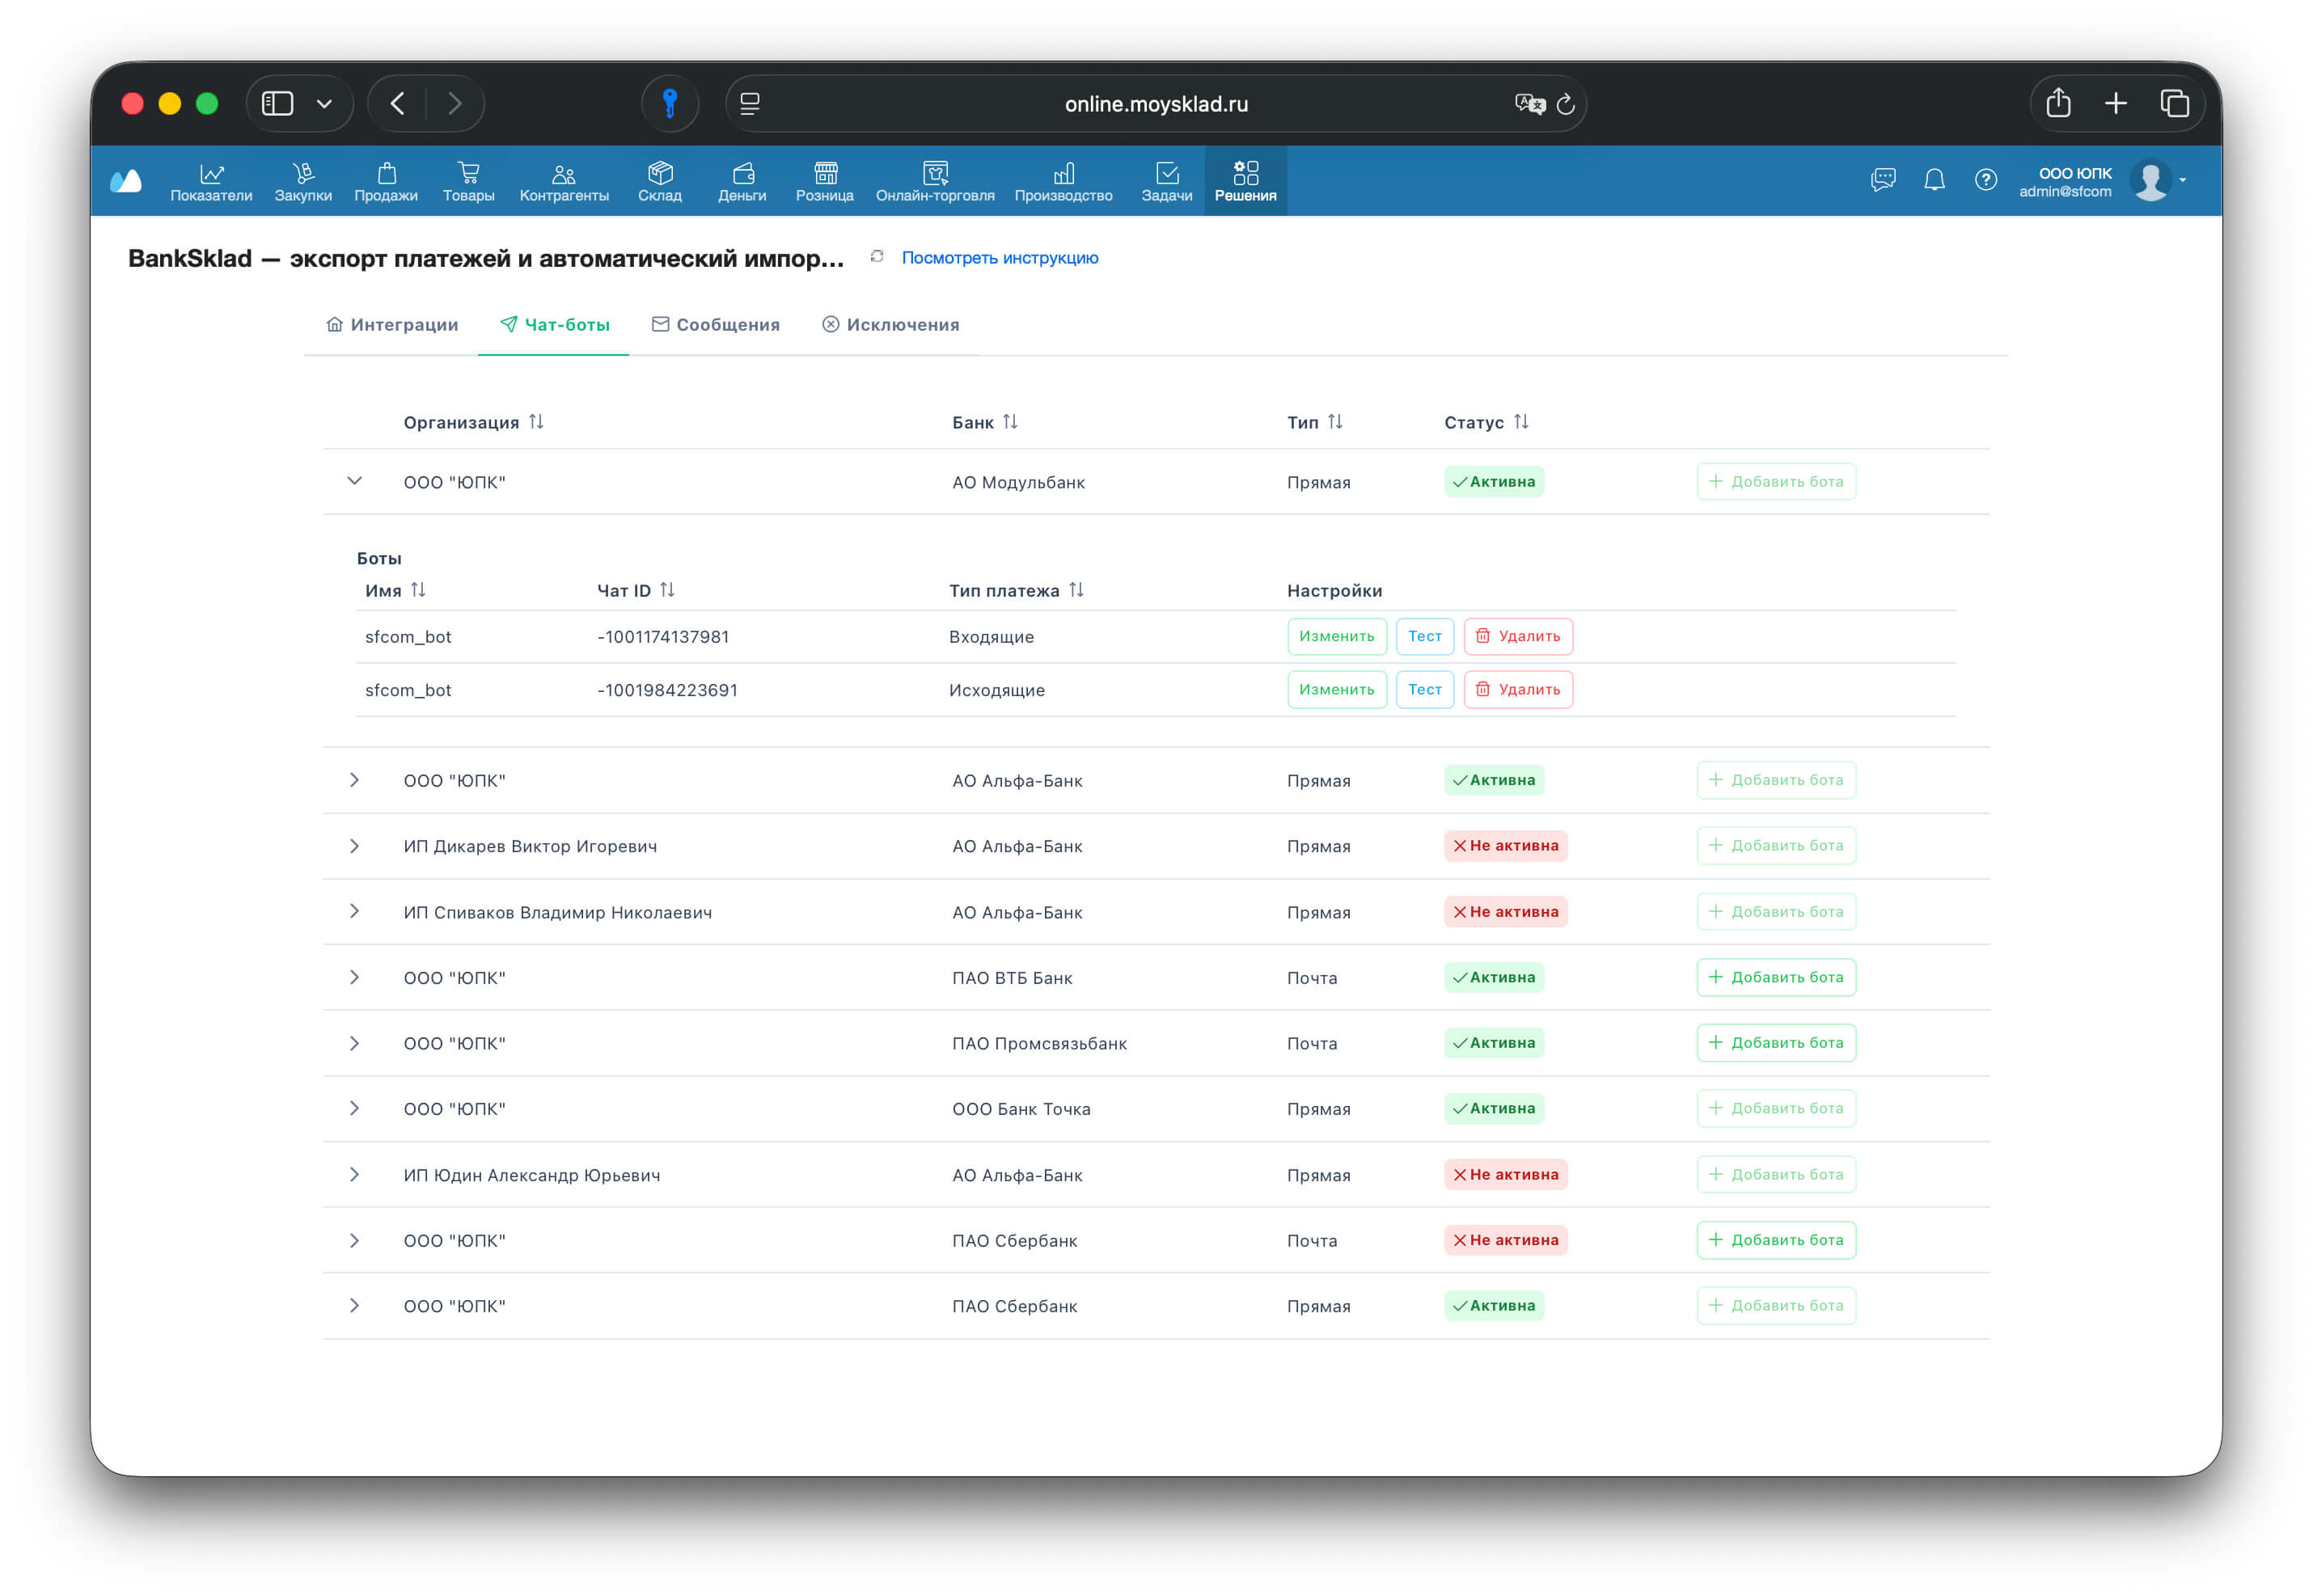
Task: Go to the Продажи section
Action: pos(386,182)
